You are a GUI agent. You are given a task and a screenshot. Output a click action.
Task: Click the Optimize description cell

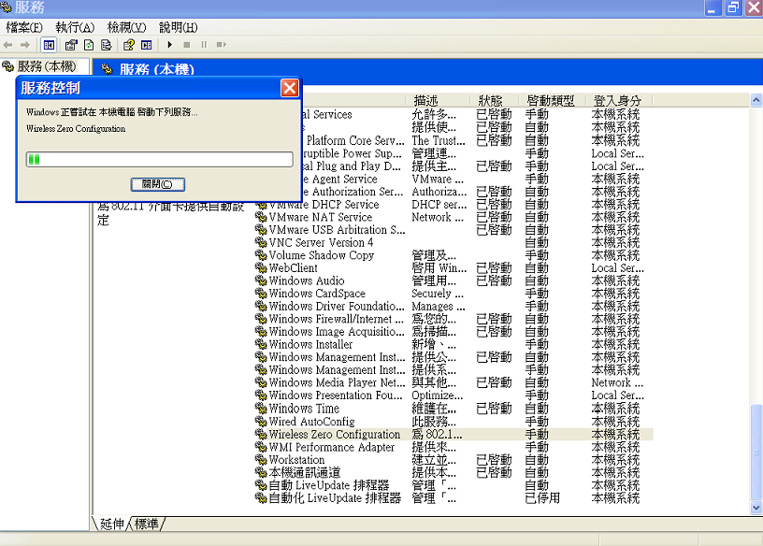pyautogui.click(x=437, y=395)
